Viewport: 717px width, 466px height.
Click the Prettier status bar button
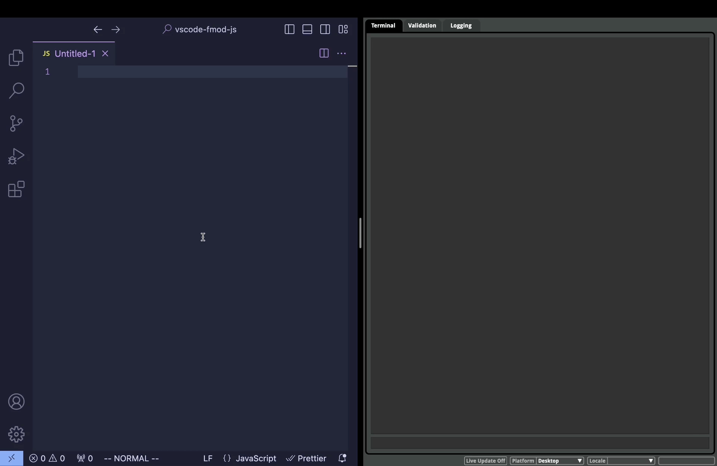(306, 458)
